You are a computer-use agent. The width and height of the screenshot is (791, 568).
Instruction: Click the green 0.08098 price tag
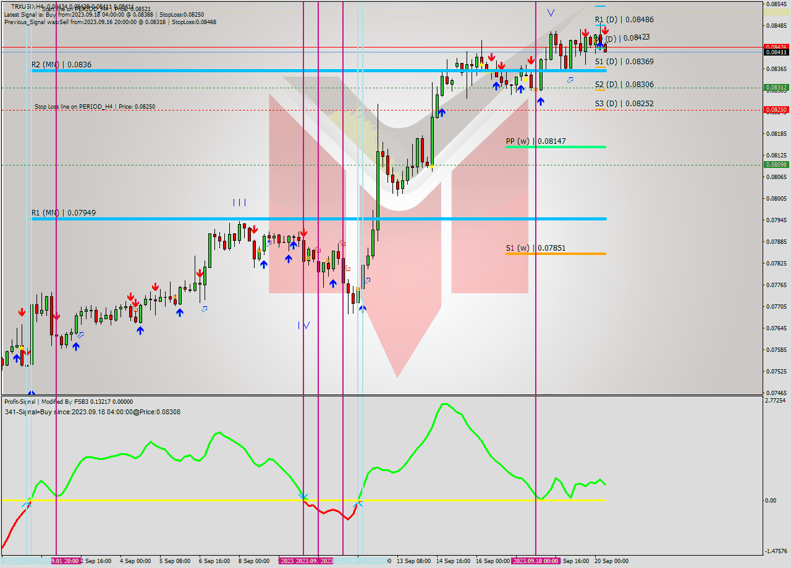776,164
